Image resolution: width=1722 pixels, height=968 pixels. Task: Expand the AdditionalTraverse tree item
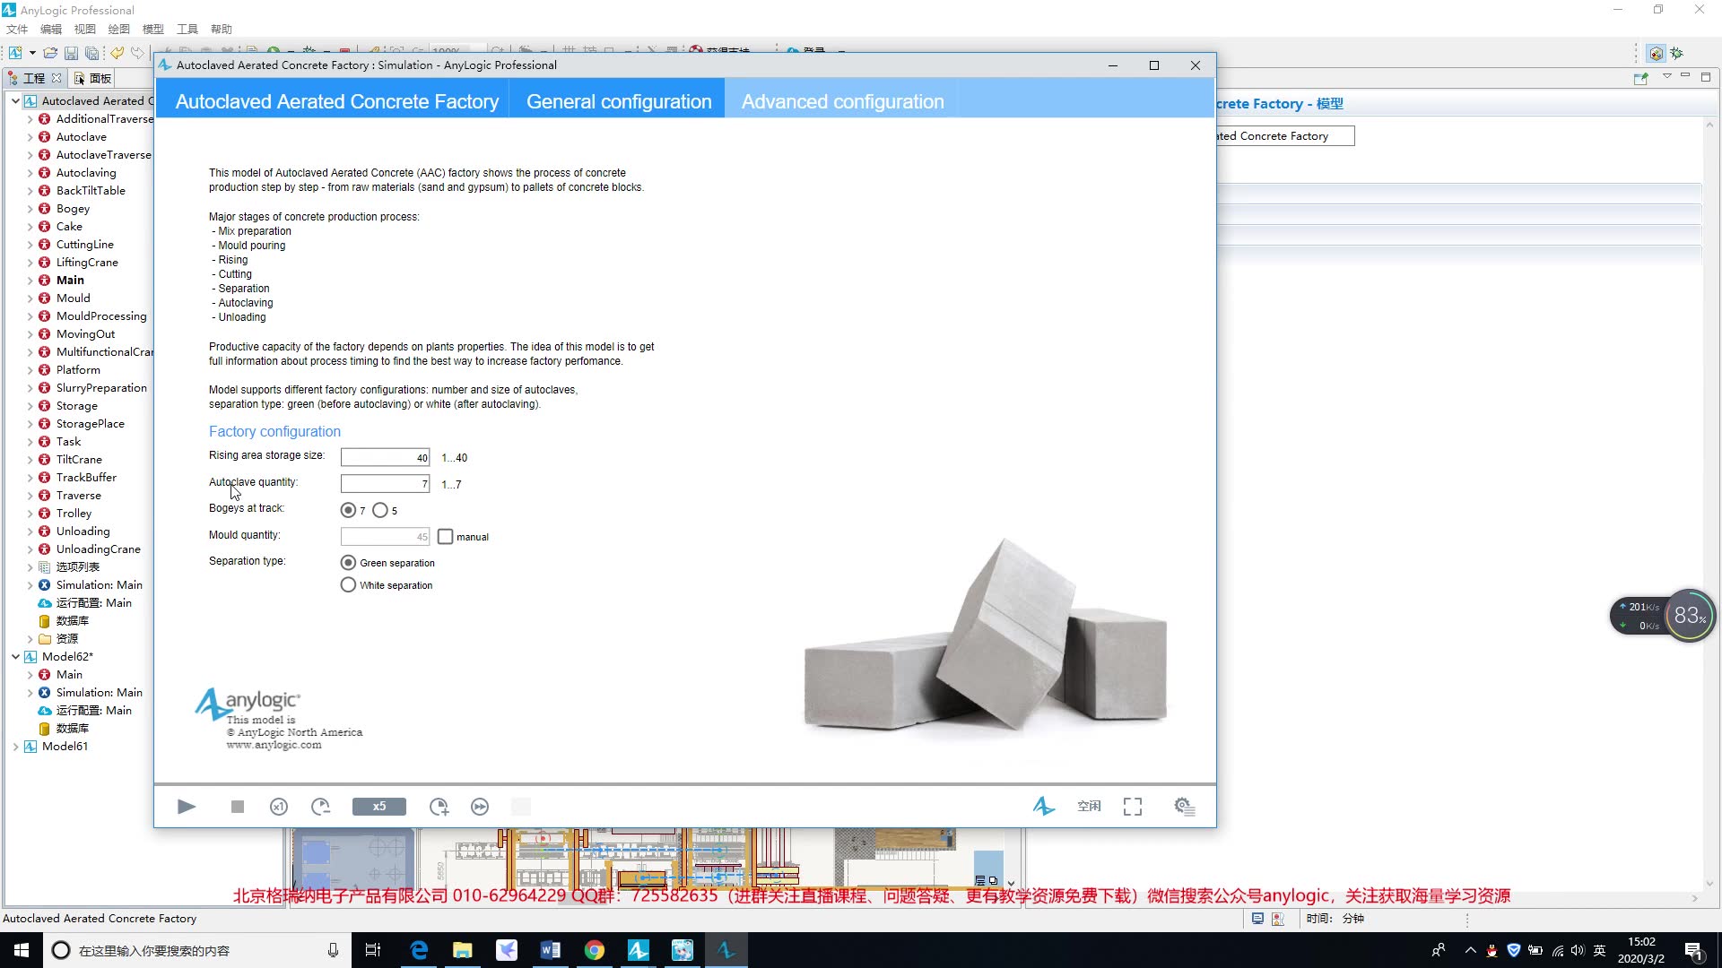coord(30,119)
